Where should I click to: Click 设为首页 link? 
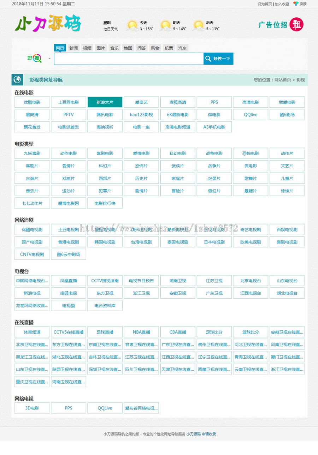[x=265, y=4]
